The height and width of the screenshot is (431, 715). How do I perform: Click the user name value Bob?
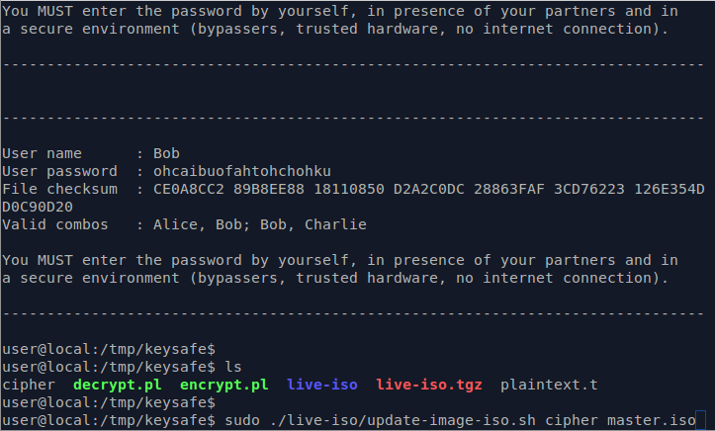pyautogui.click(x=166, y=153)
